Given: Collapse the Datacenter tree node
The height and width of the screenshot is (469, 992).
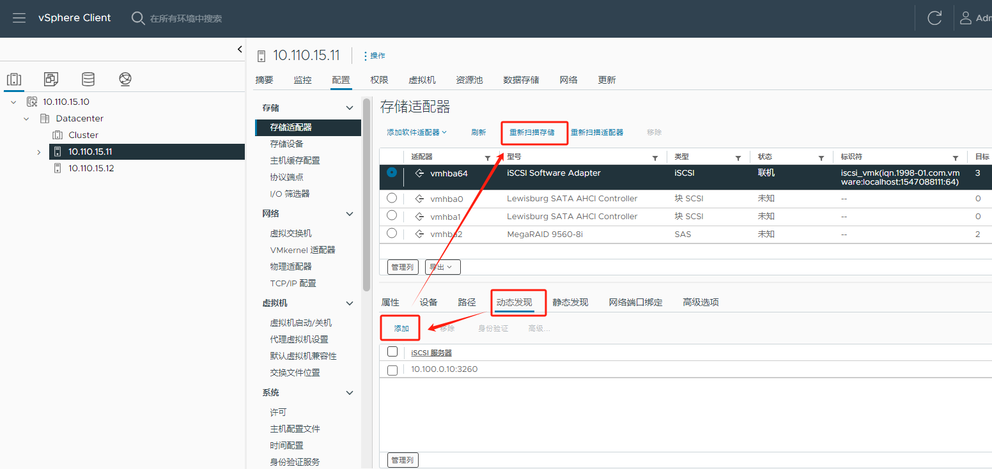Looking at the screenshot, I should pos(27,118).
